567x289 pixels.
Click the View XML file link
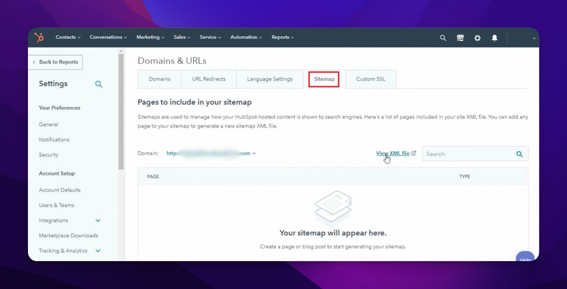pyautogui.click(x=392, y=153)
